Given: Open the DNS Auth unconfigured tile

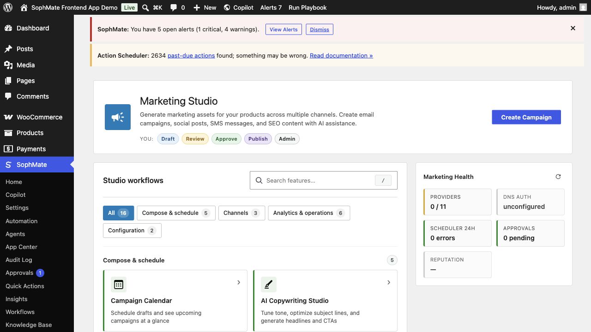Looking at the screenshot, I should tap(531, 202).
